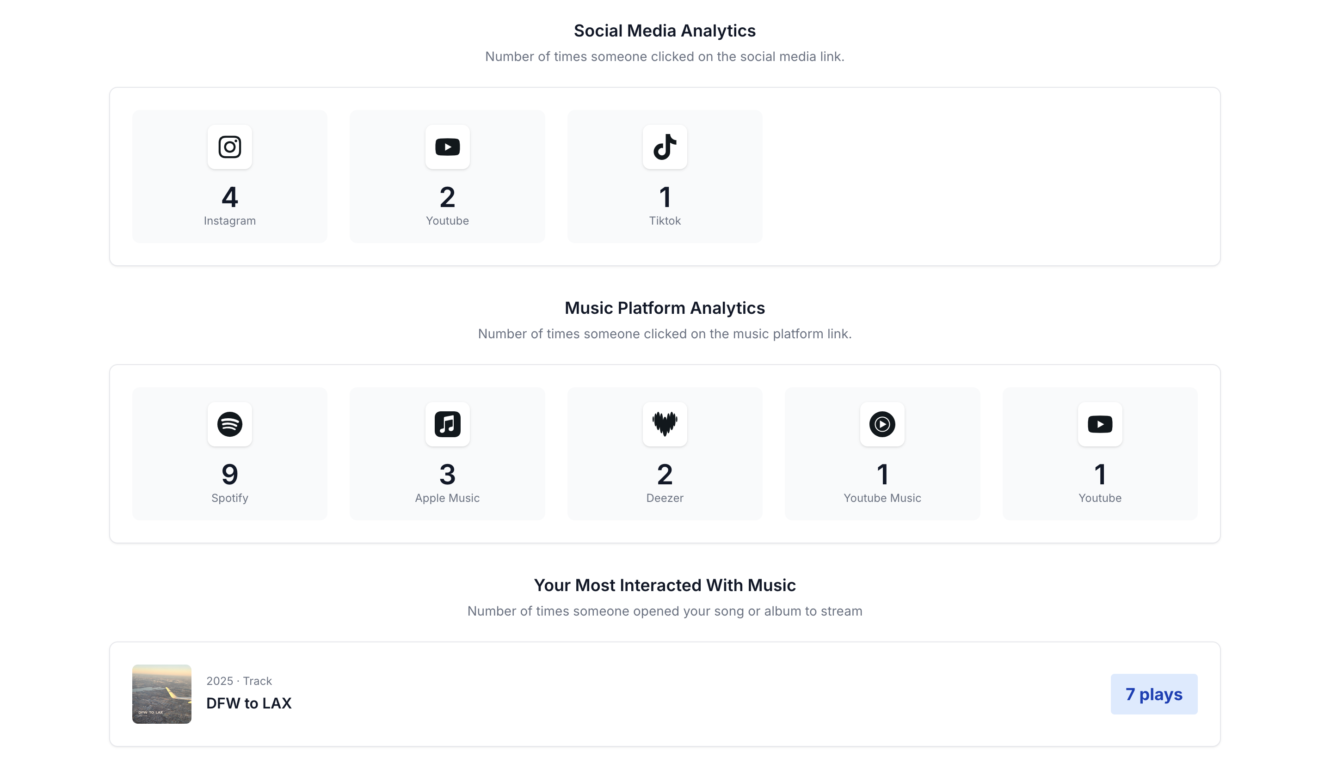Click the Instagram icon in Social Media Analytics
The image size is (1331, 757).
tap(229, 147)
